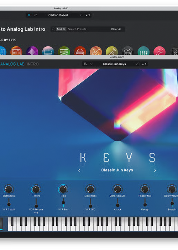This screenshot has width=178, height=250.
Task: Click the Time knob
Action: 63,189
